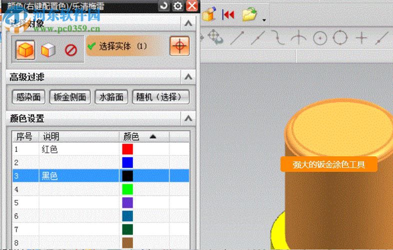This screenshot has width=393, height=250.
Task: Click the 水路面 filter button
Action: click(111, 97)
